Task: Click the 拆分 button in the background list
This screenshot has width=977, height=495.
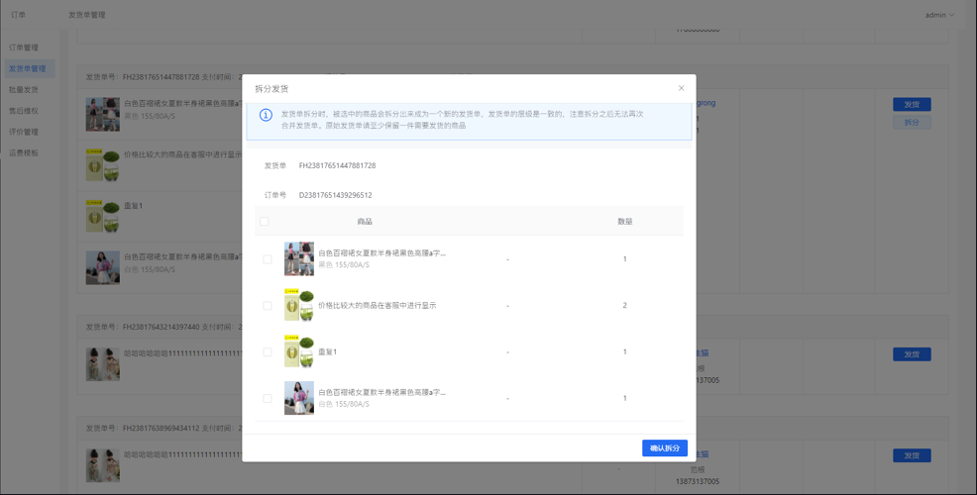Action: pyautogui.click(x=912, y=123)
